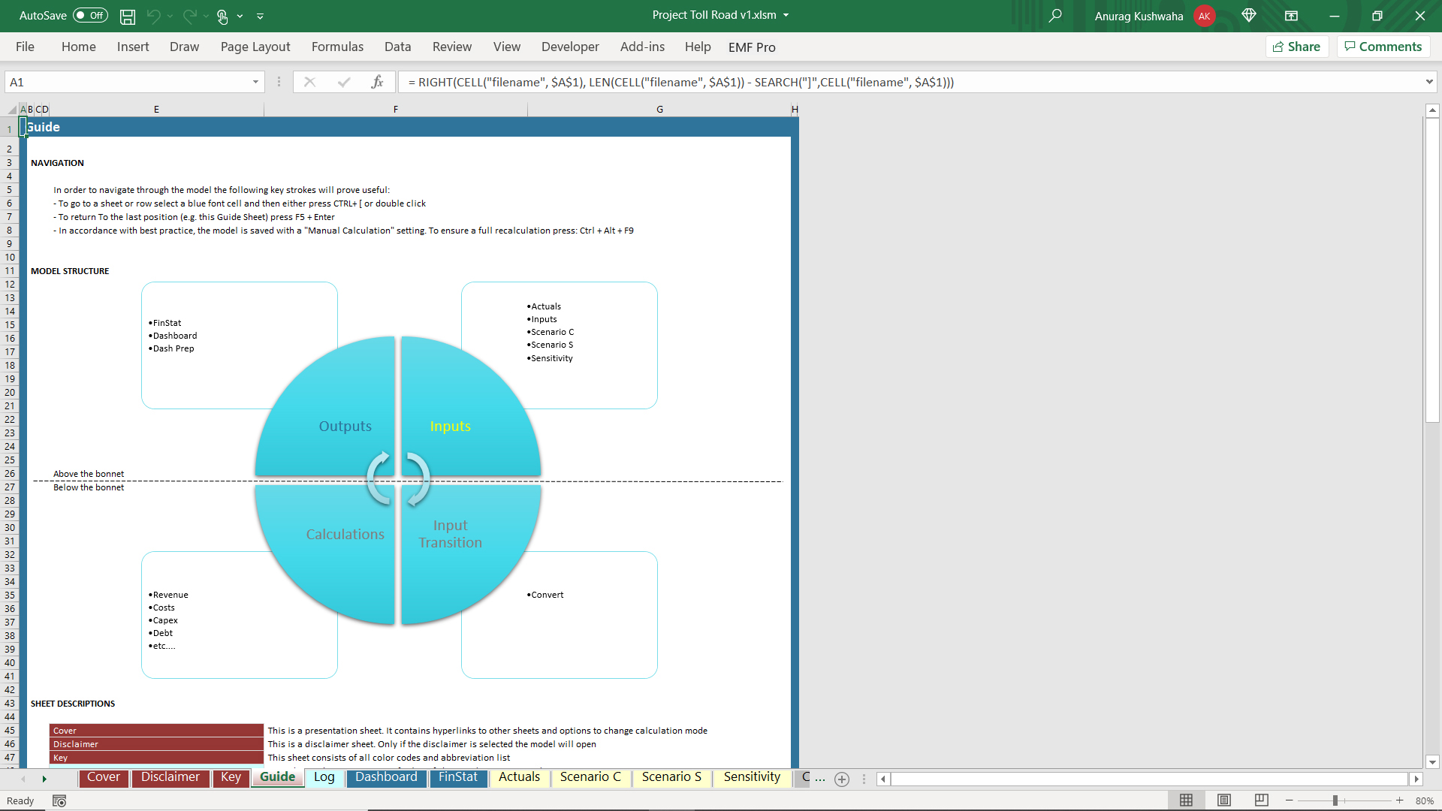Switch to Page Break Preview icon
Screen dimensions: 1442x811
pyautogui.click(x=1262, y=800)
